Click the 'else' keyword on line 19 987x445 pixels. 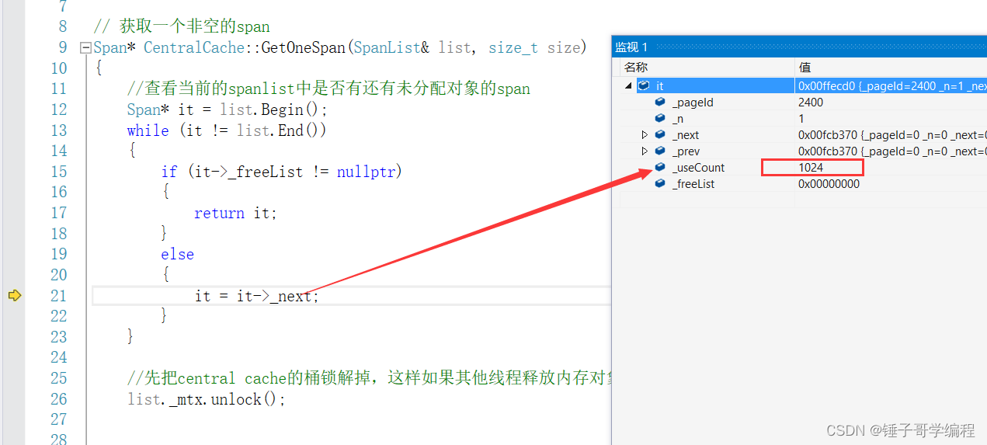click(178, 255)
